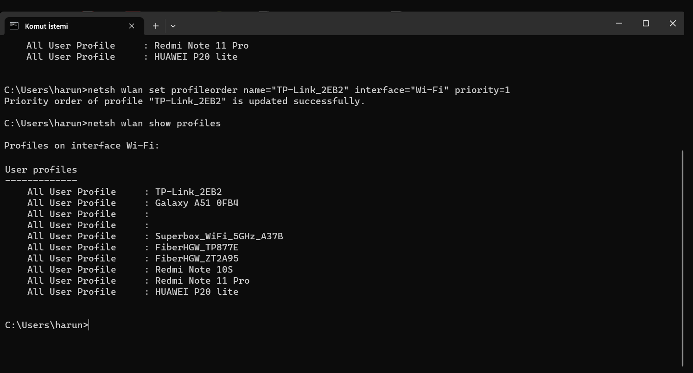Close the Komut İstemi tab

(132, 26)
